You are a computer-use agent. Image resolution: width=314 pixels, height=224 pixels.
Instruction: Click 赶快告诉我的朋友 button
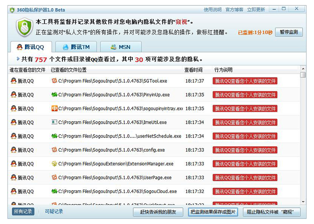tap(158, 212)
